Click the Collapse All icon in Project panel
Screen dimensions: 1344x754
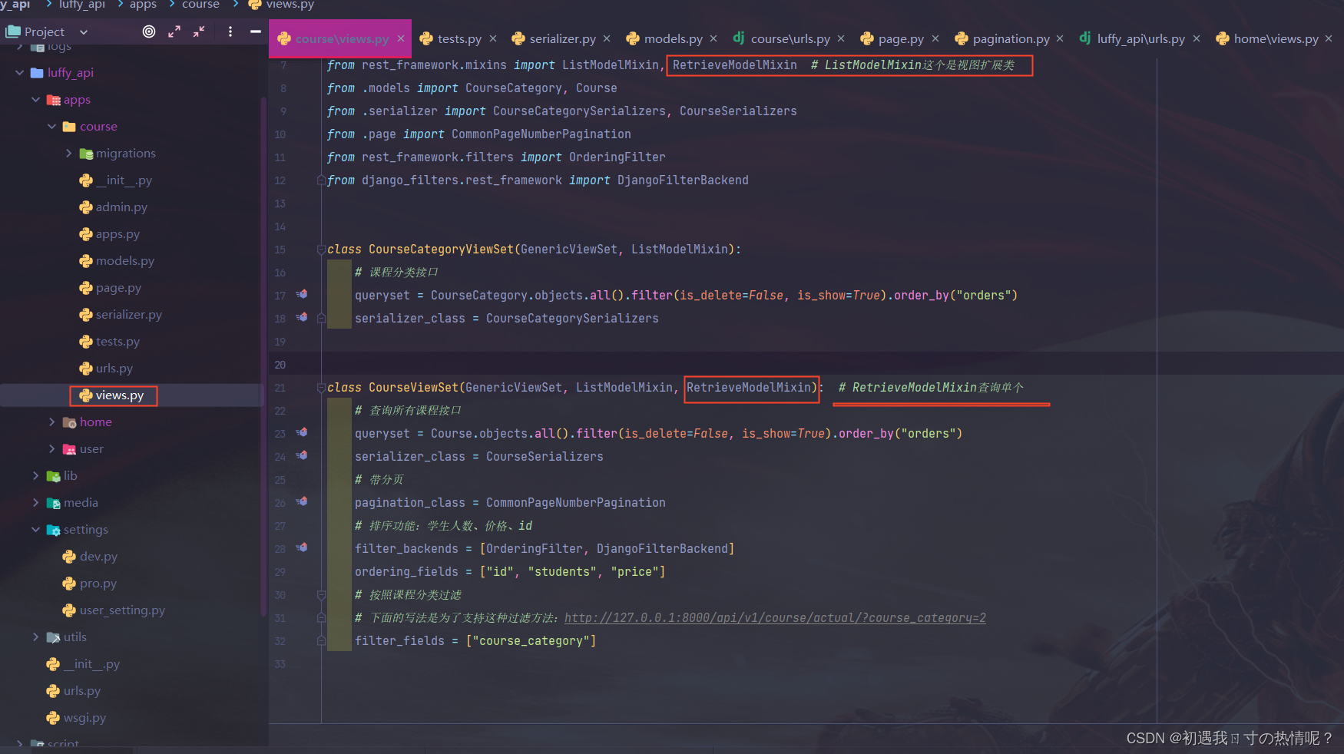[x=199, y=31]
